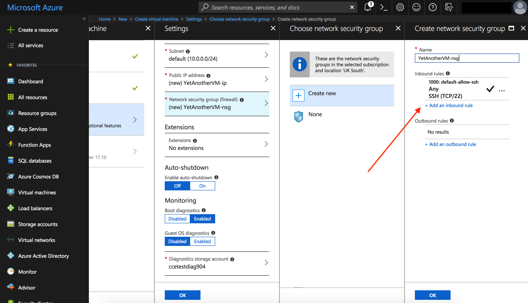Clear the search box with X
Screen dimensions: 528x303
[352, 7]
